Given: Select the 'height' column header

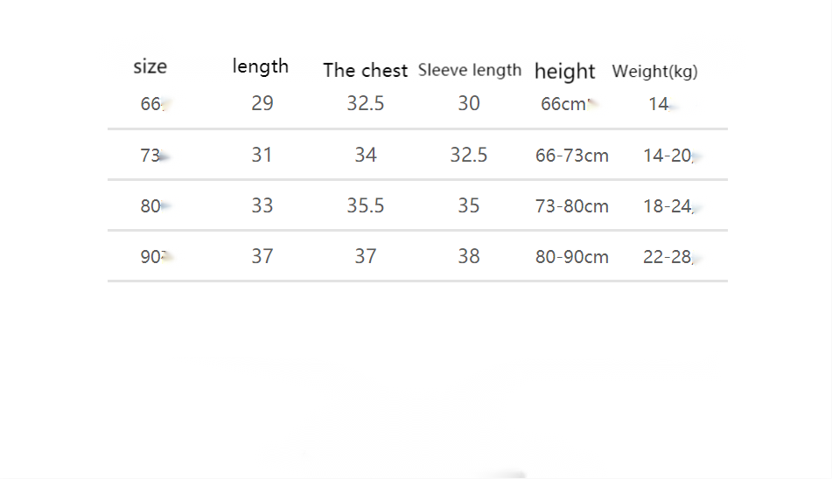Looking at the screenshot, I should click(564, 72).
